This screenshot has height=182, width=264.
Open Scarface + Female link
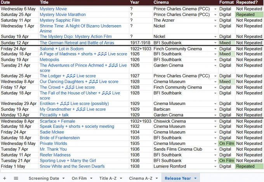(57, 121)
